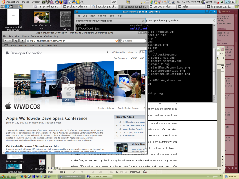Launch Word from the XP quick launch bar
239x179 pixels.
pos(33,176)
